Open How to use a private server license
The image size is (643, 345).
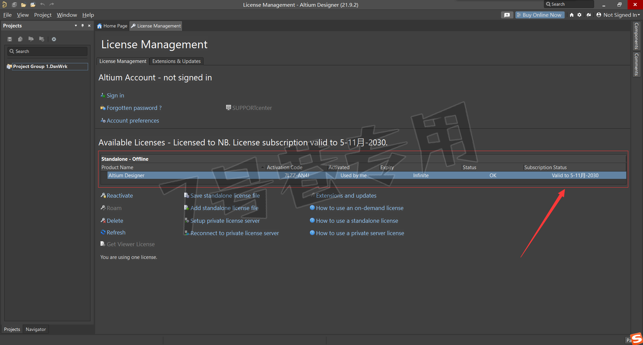(357, 233)
